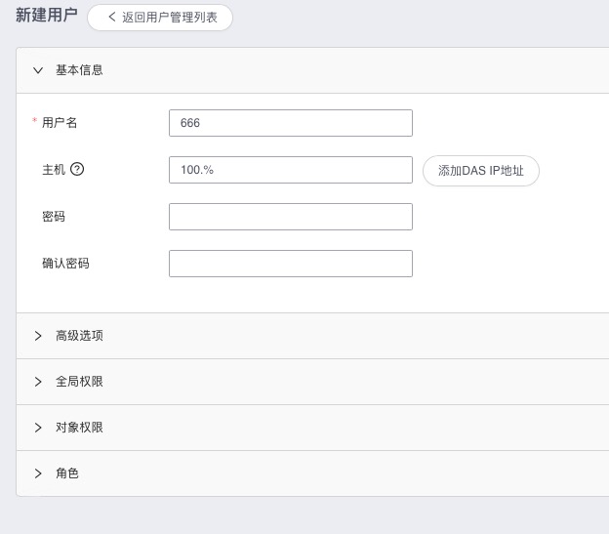Screen dimensions: 609x534
Task: Return to user management list
Action: point(160,18)
